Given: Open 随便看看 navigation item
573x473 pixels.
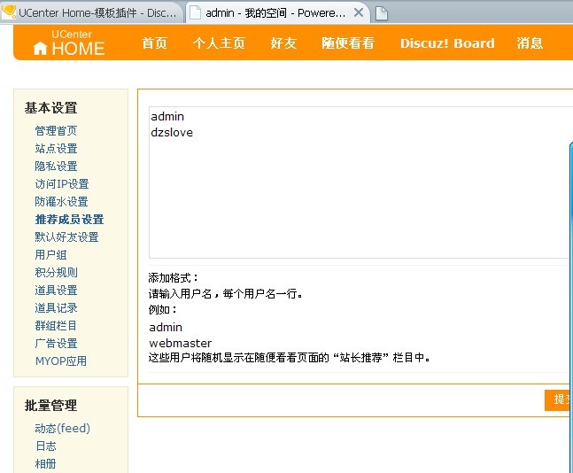Looking at the screenshot, I should pos(348,43).
